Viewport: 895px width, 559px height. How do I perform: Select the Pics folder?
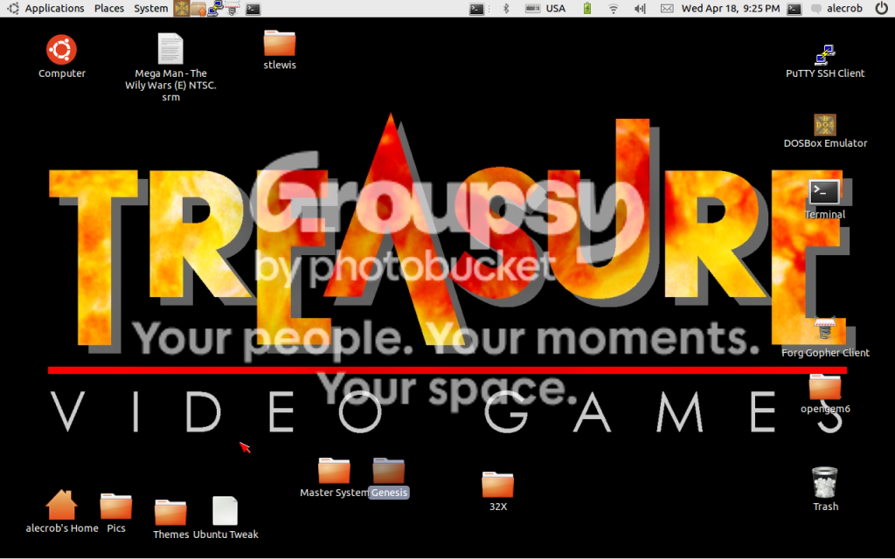pyautogui.click(x=116, y=506)
